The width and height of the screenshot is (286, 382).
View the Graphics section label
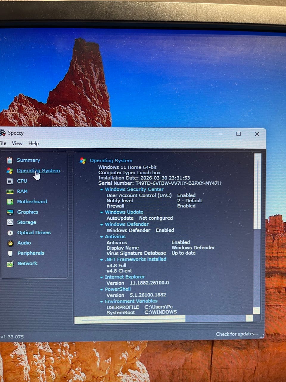pos(28,212)
